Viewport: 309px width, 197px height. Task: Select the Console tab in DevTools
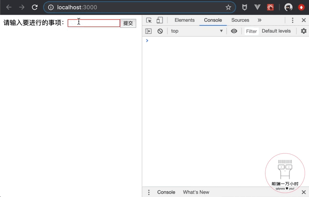coord(213,20)
